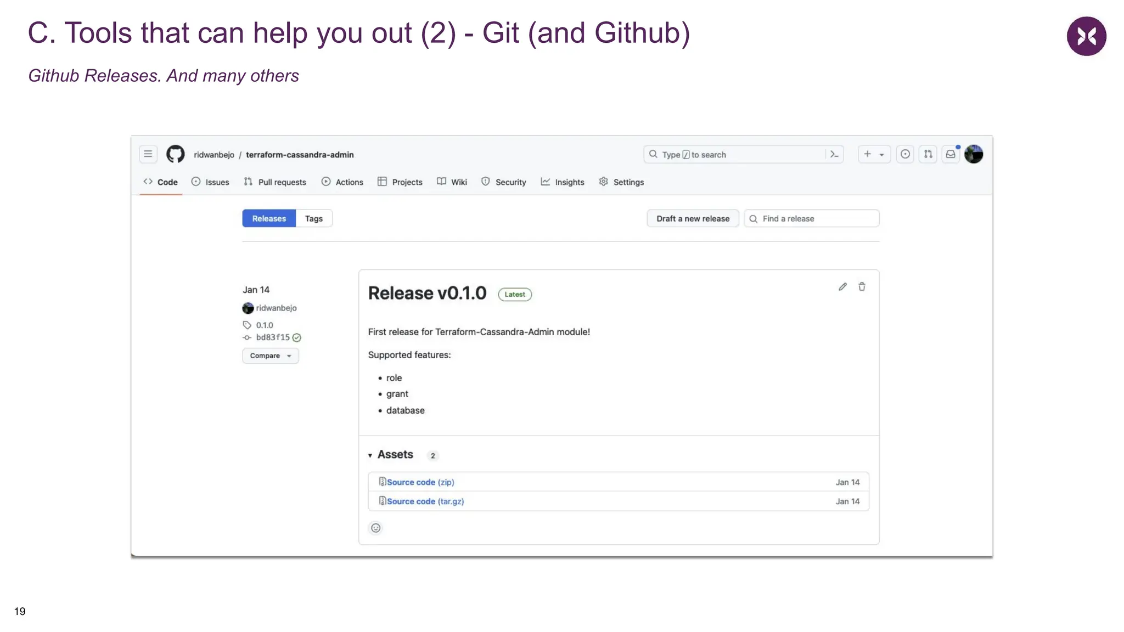Open the Projects tab

[x=400, y=182]
